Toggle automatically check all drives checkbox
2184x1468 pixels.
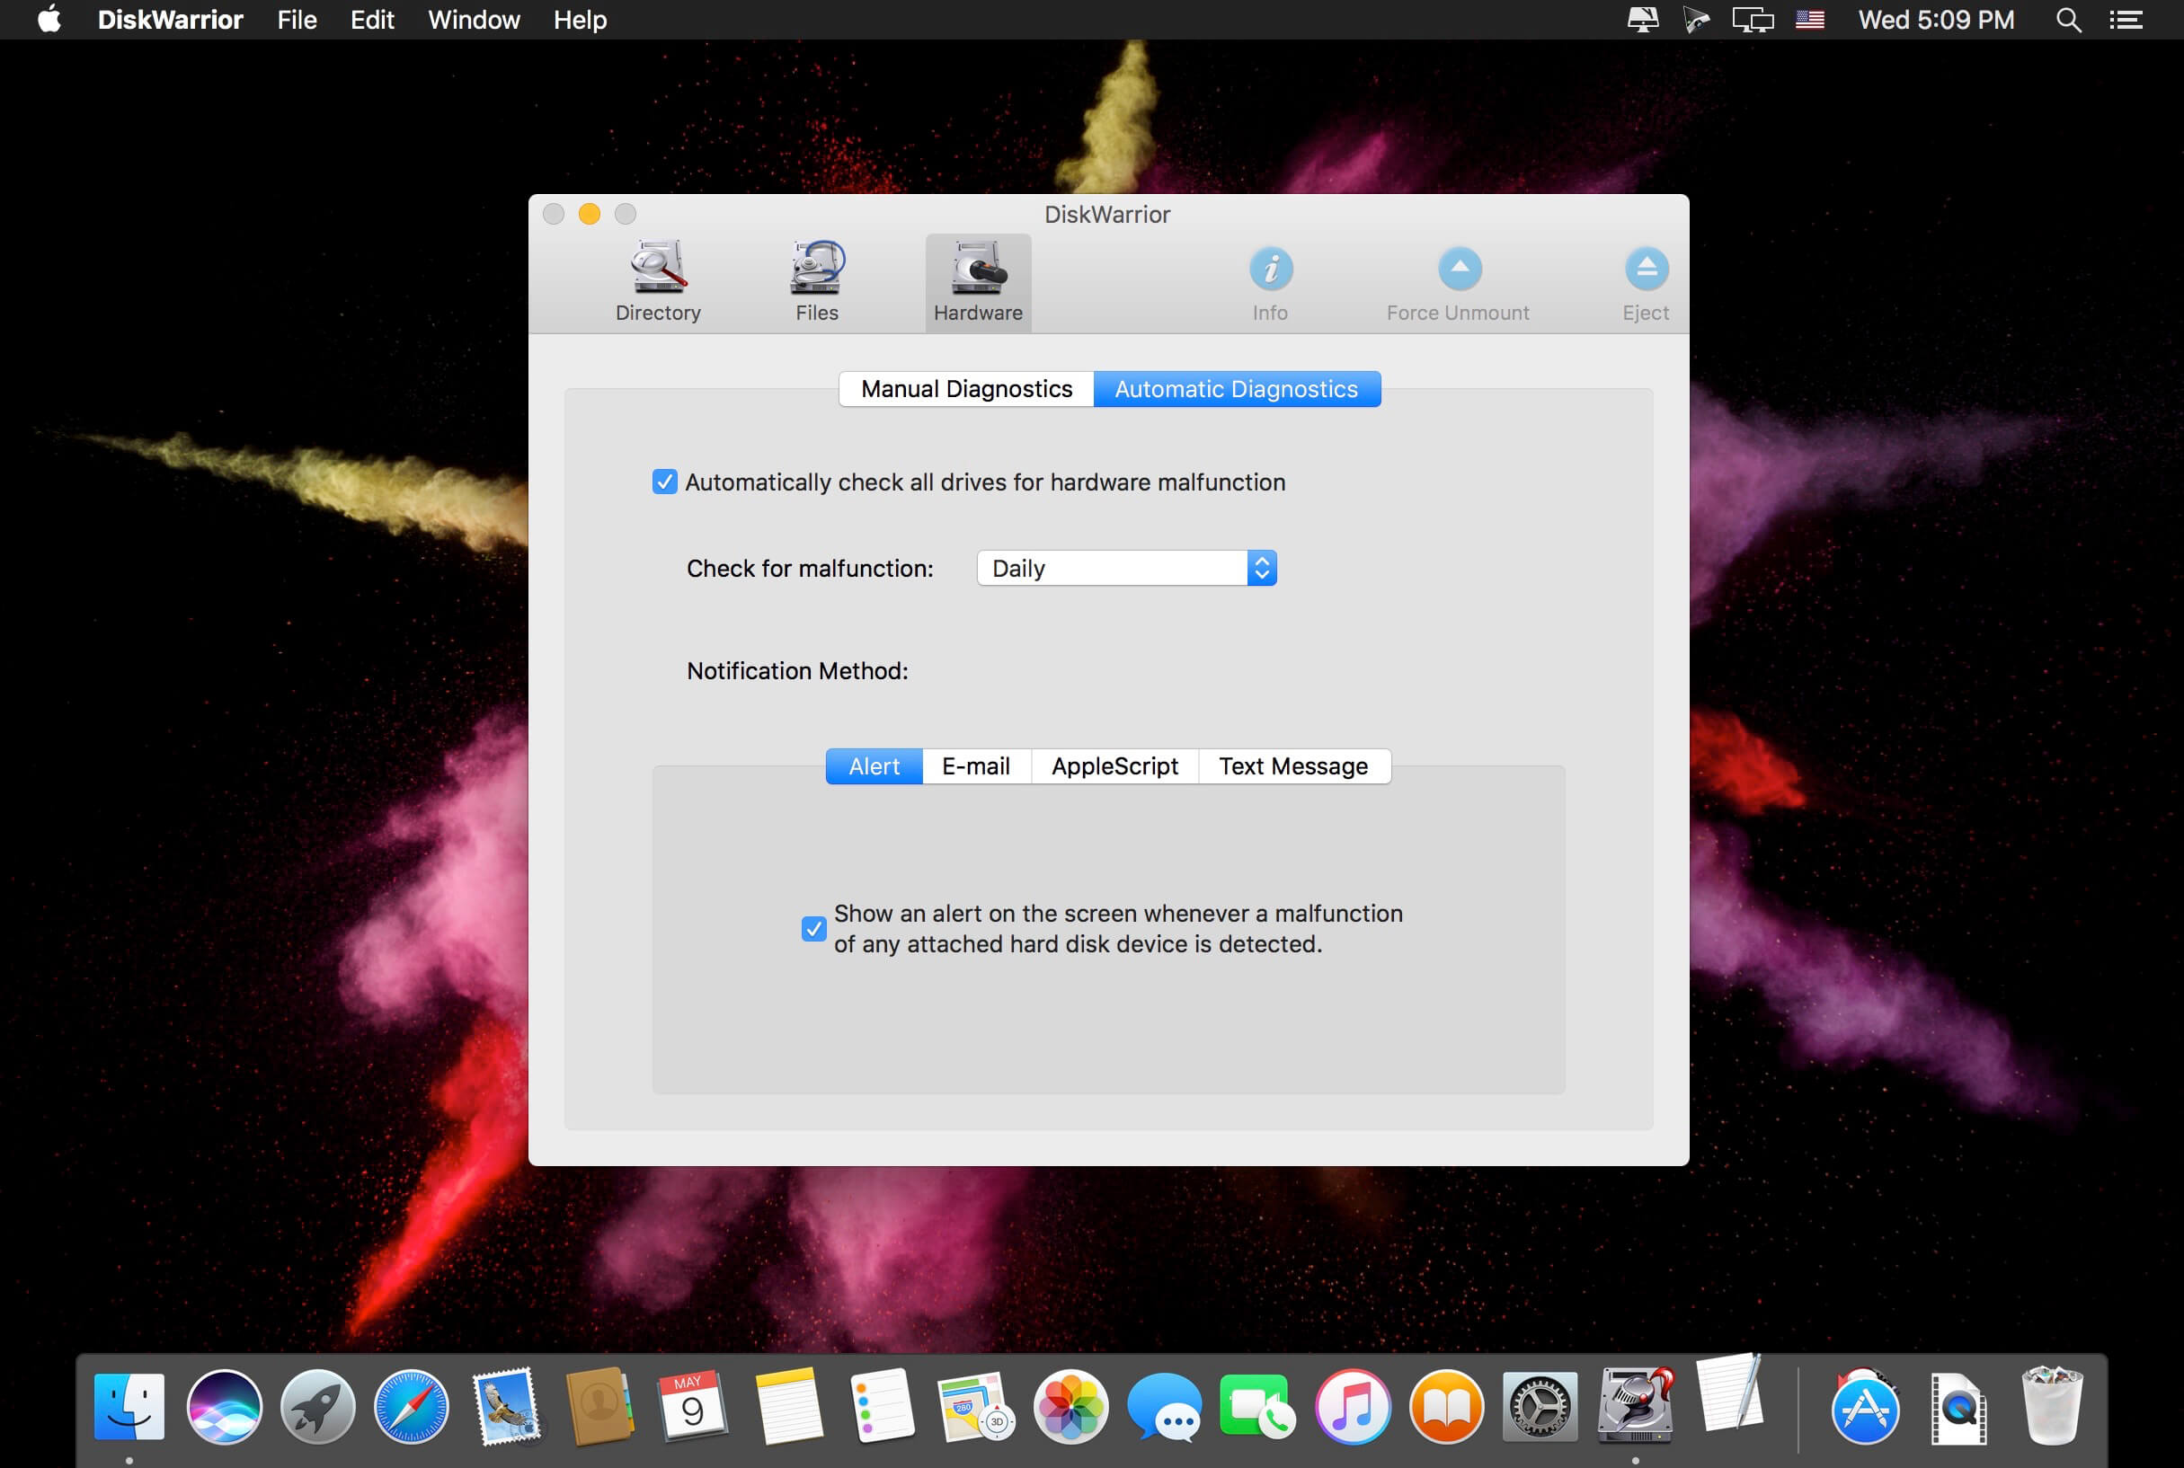(665, 480)
